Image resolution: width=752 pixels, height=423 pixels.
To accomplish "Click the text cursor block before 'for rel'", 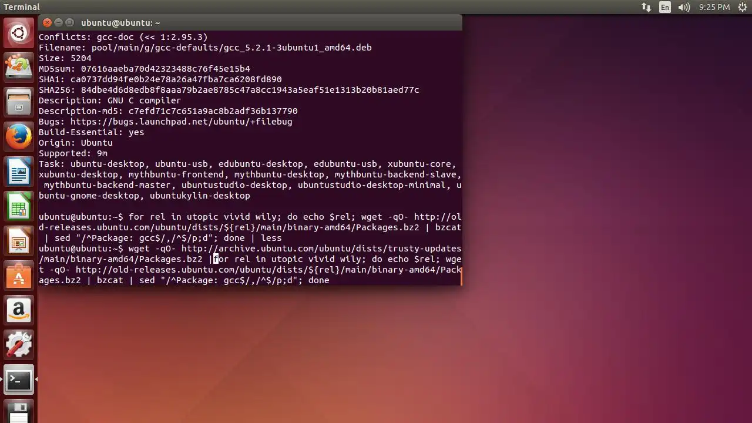I will click(x=216, y=259).
